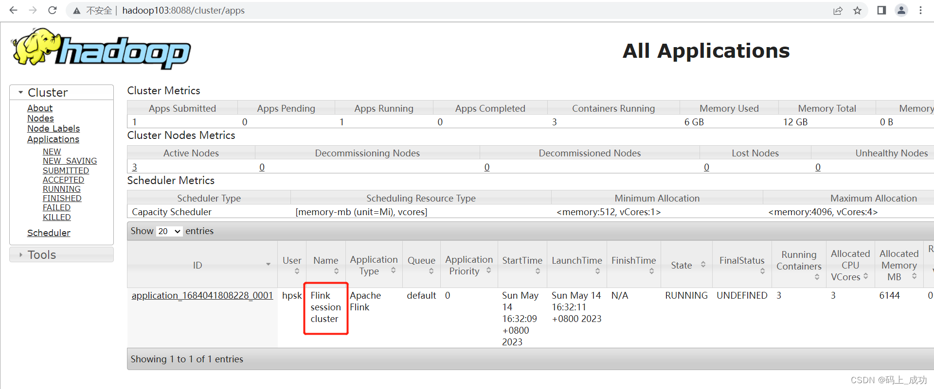The width and height of the screenshot is (934, 389).
Task: Filter applications by FINISHED state
Action: 62,198
